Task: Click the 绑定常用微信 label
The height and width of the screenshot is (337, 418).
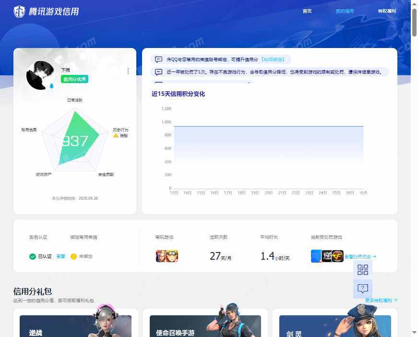Action: (84, 237)
